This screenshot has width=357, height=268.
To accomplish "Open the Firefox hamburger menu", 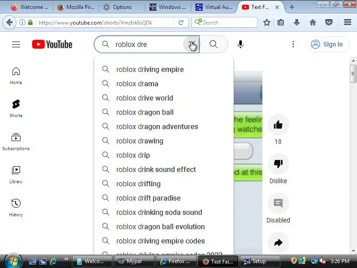I will coord(348,22).
